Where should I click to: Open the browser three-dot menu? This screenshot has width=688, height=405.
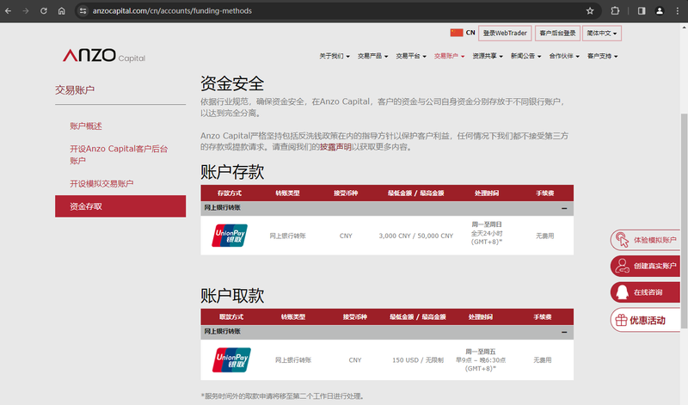coord(678,11)
